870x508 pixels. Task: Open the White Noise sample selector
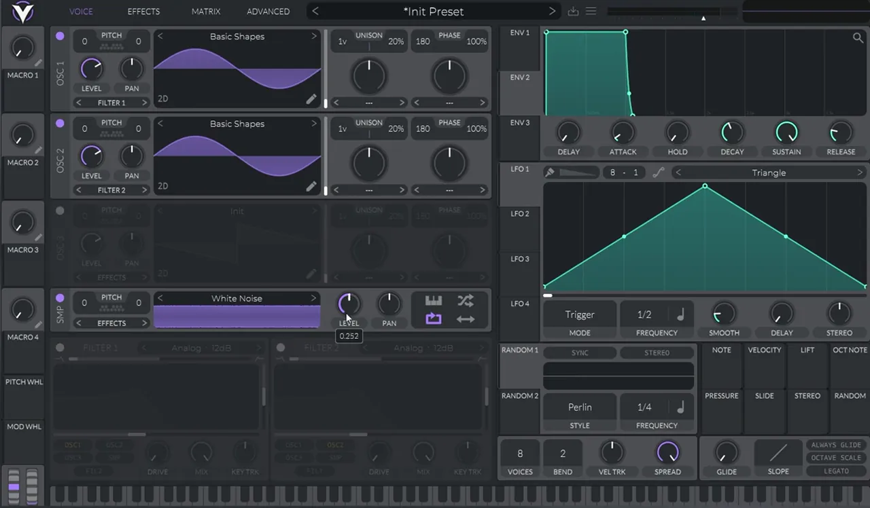point(237,298)
